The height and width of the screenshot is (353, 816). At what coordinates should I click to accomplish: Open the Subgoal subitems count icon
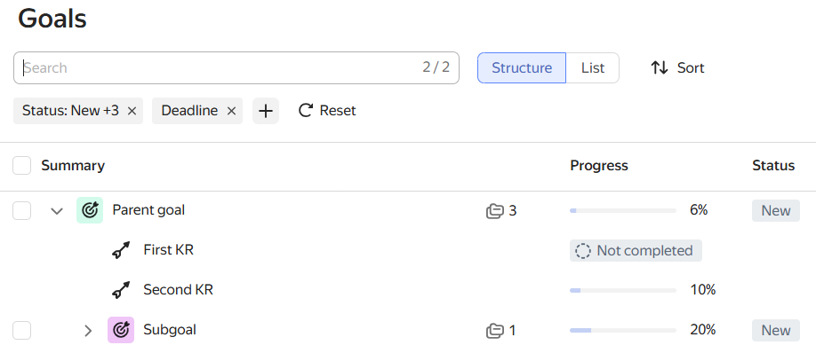point(495,330)
